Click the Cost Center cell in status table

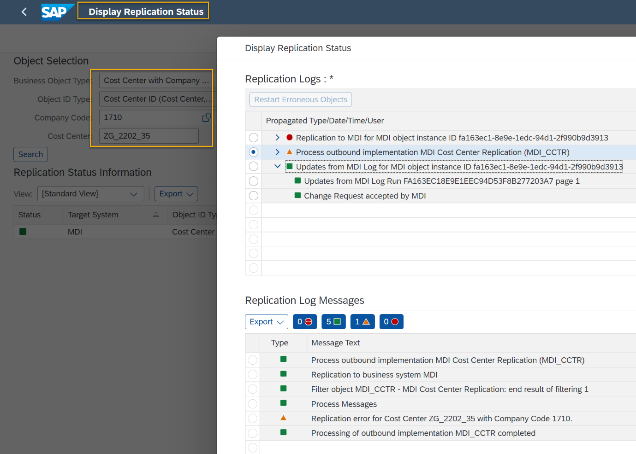pos(193,232)
